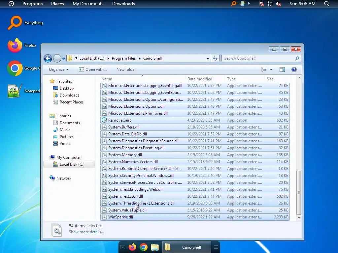
Task: Show hidden breadcrumb path chevrons
Action: [76, 58]
